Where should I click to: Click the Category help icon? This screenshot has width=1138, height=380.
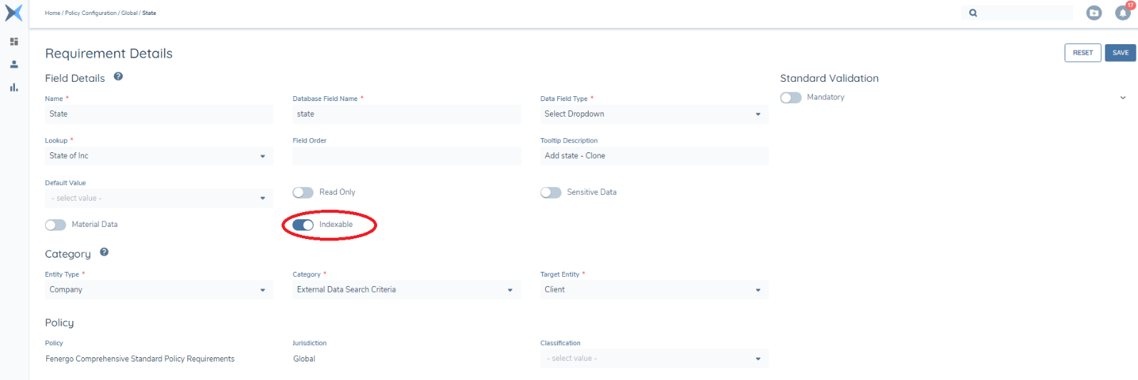click(x=104, y=252)
